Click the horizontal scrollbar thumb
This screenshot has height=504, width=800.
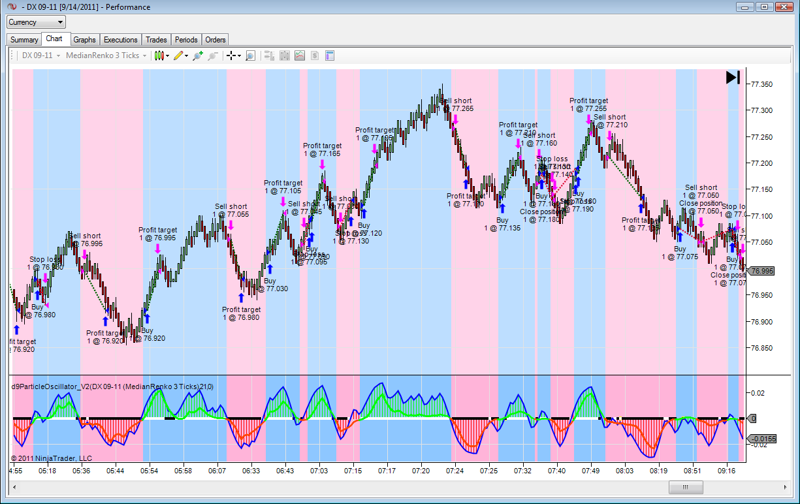click(686, 487)
